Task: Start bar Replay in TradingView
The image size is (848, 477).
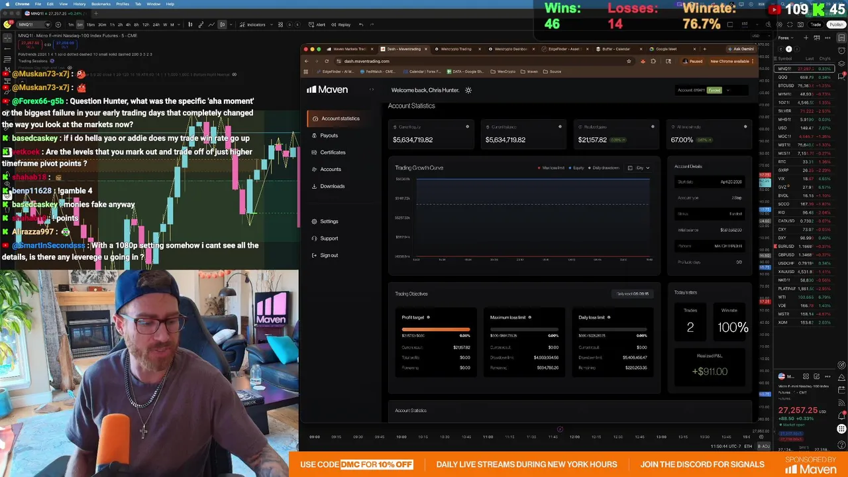Action: 341,25
